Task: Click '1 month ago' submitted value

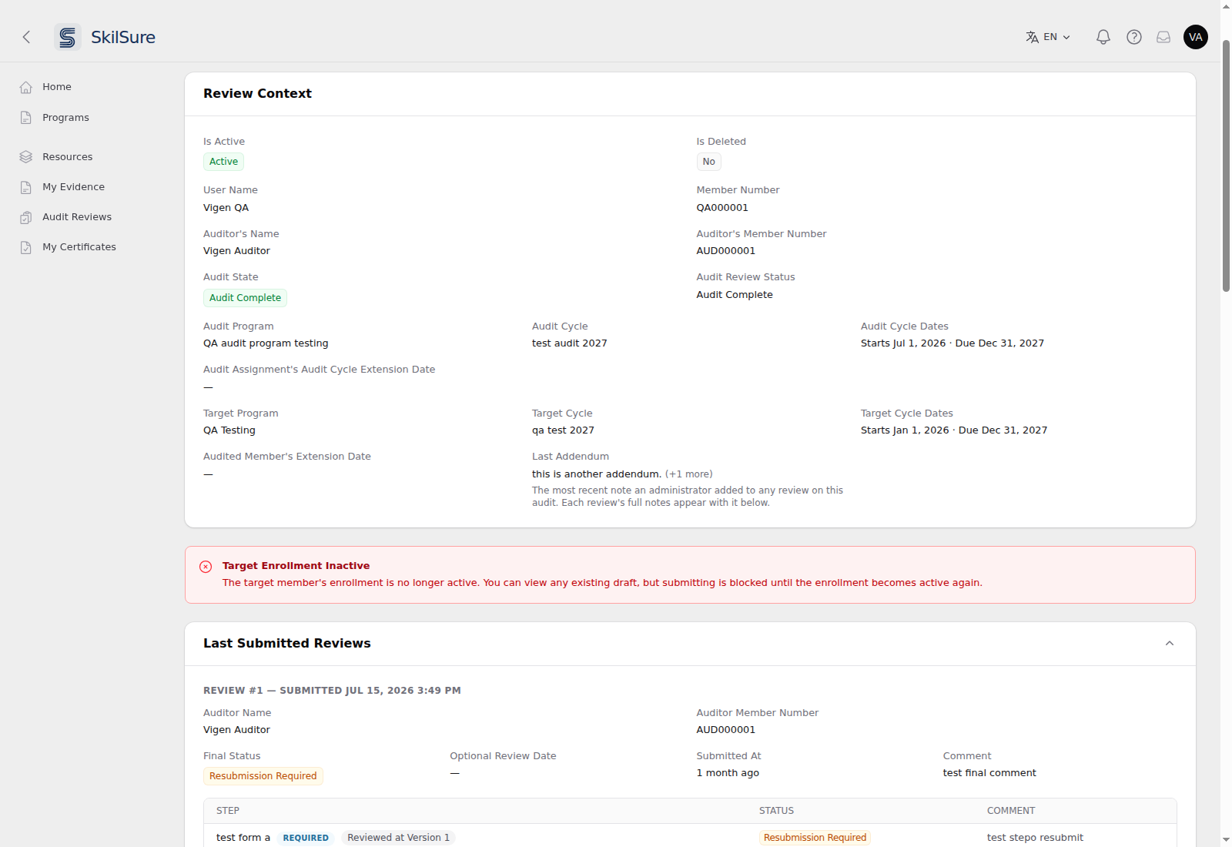Action: click(728, 773)
